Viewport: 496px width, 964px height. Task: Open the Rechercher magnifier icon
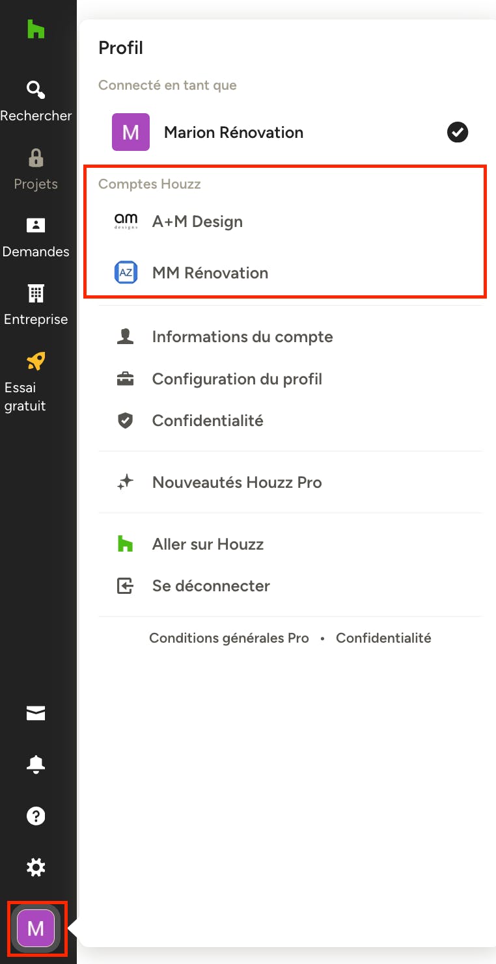tap(36, 90)
